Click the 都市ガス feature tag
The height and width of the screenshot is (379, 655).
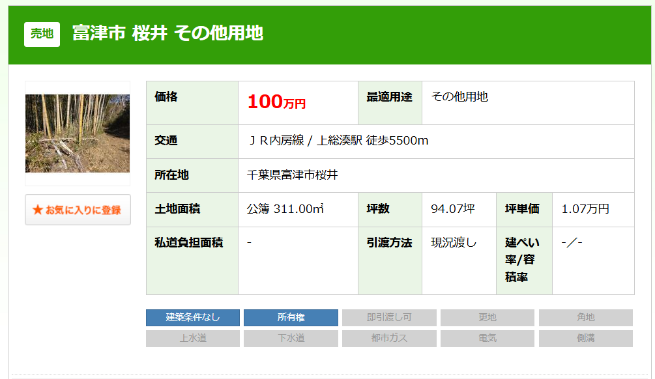pos(388,339)
